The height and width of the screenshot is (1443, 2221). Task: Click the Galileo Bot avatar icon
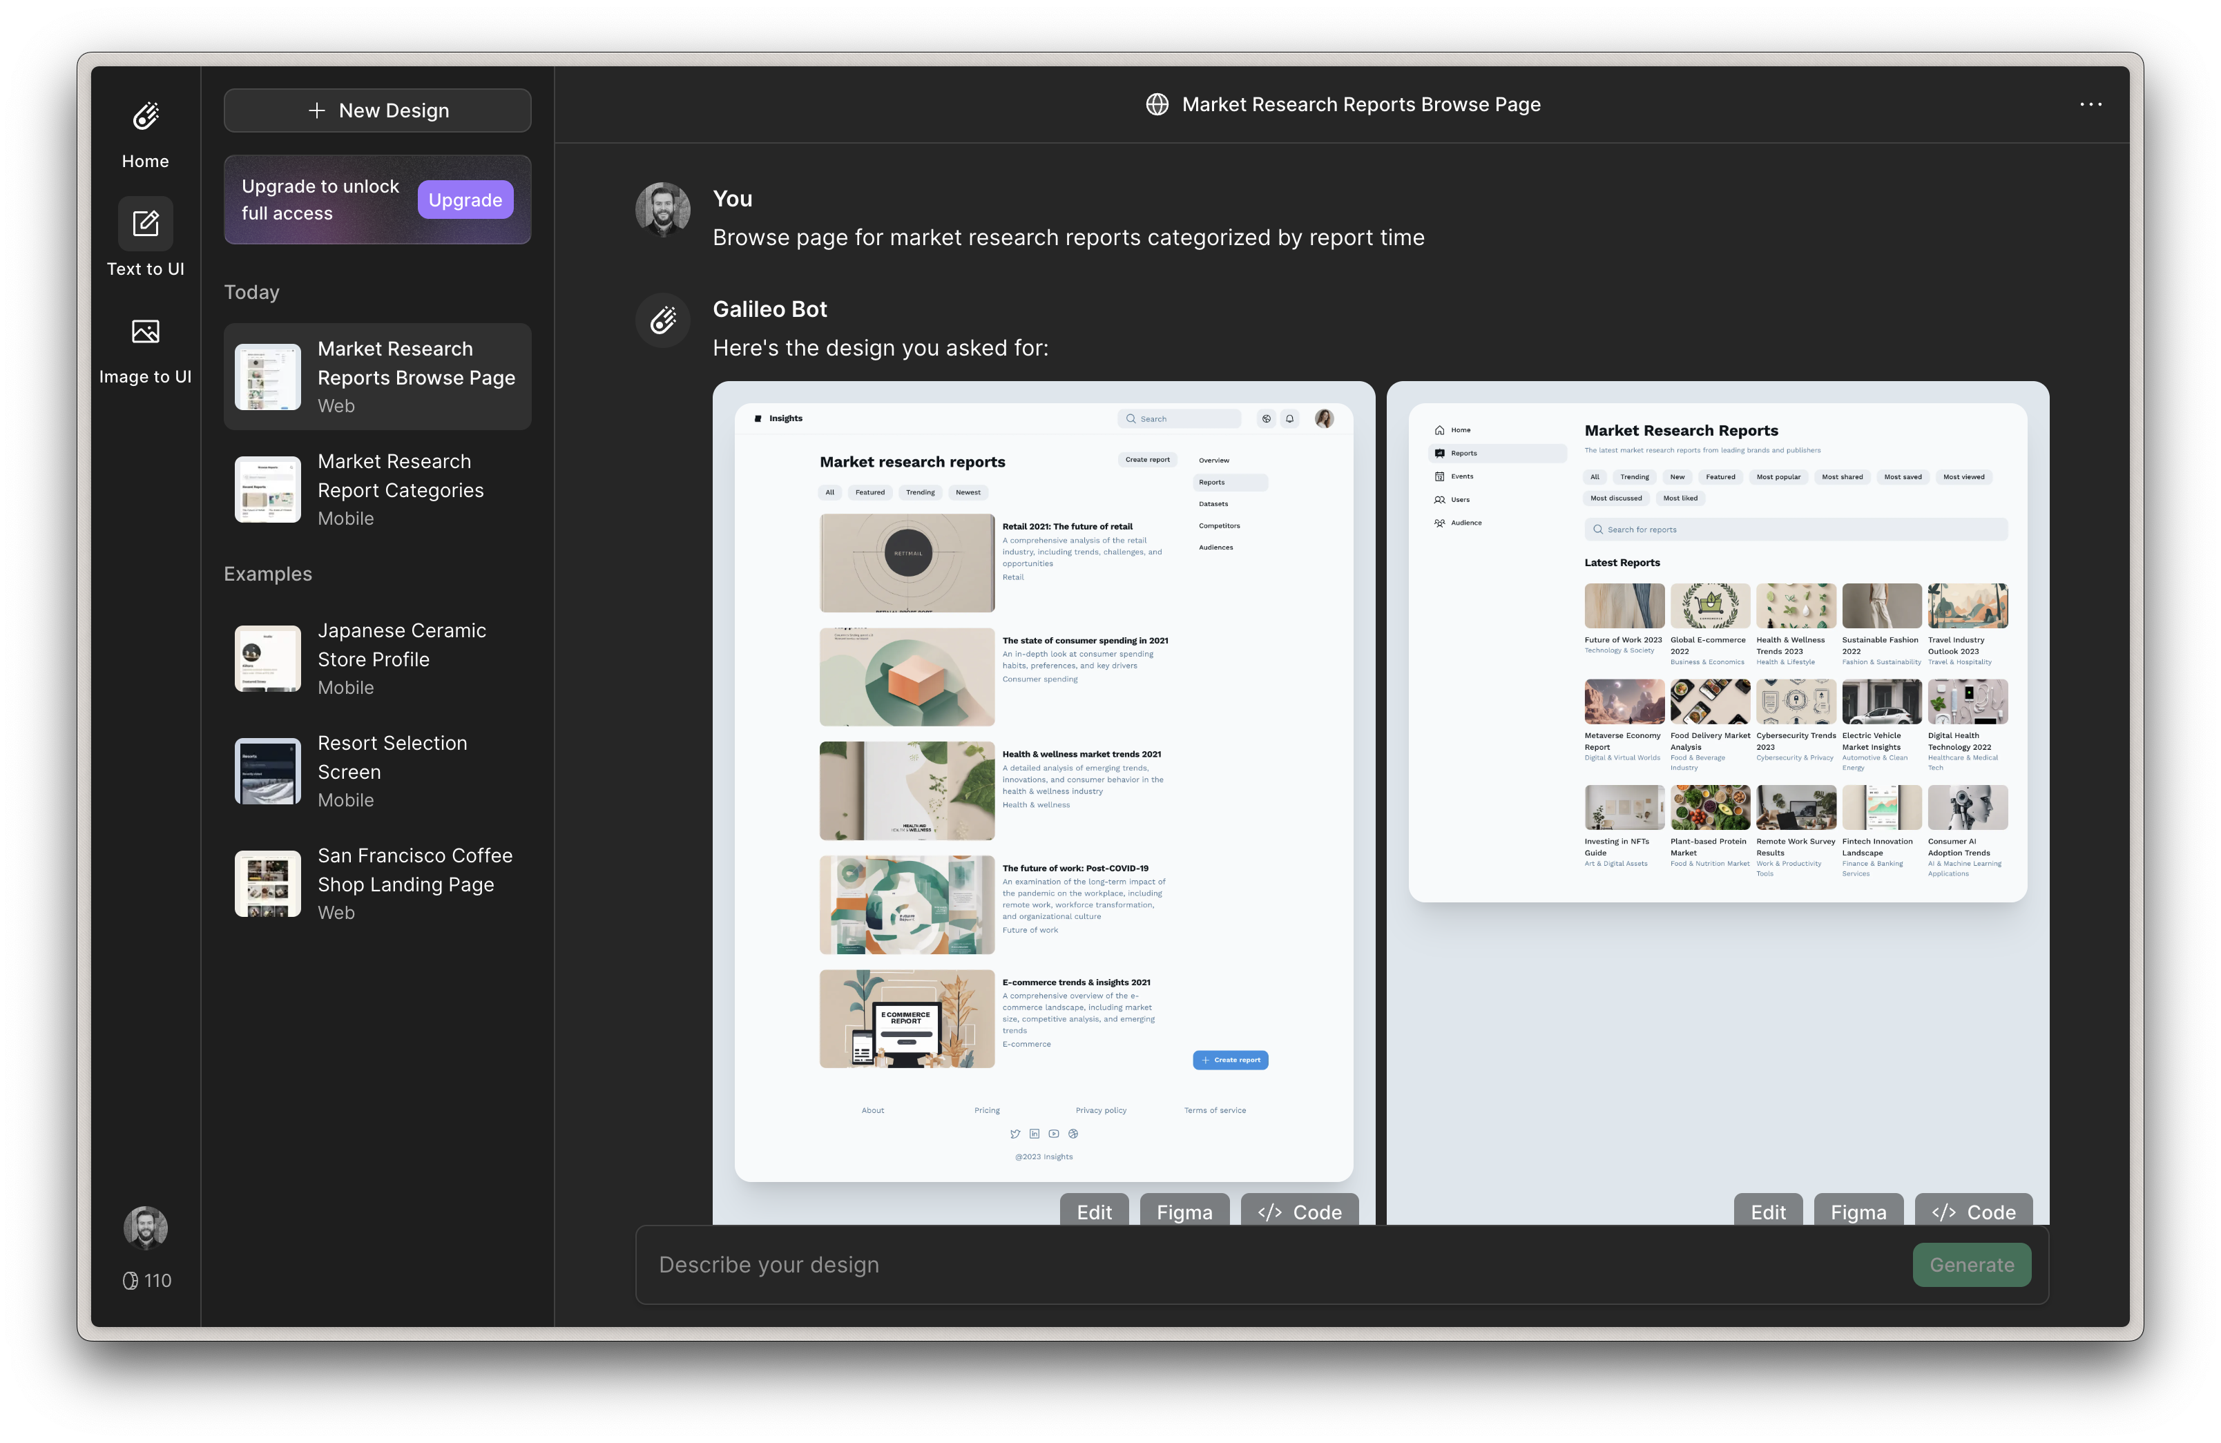point(662,321)
